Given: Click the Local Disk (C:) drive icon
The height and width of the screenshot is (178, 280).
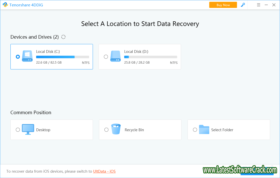Looking at the screenshot, I should tap(27, 56).
